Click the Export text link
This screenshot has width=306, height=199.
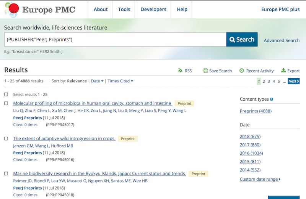tap(293, 71)
